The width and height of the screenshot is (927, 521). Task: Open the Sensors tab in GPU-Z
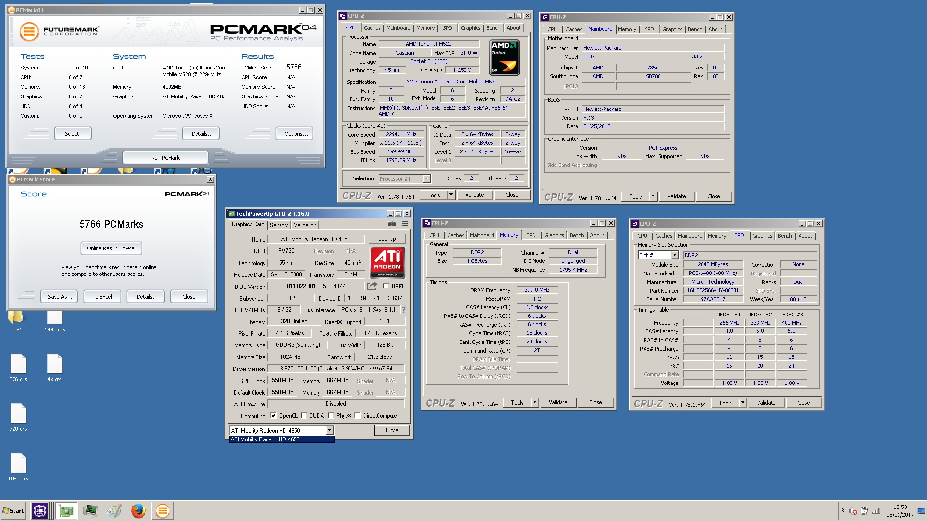pyautogui.click(x=279, y=225)
